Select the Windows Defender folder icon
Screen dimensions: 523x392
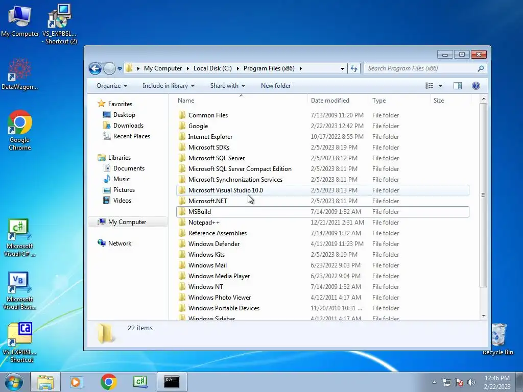pyautogui.click(x=182, y=243)
